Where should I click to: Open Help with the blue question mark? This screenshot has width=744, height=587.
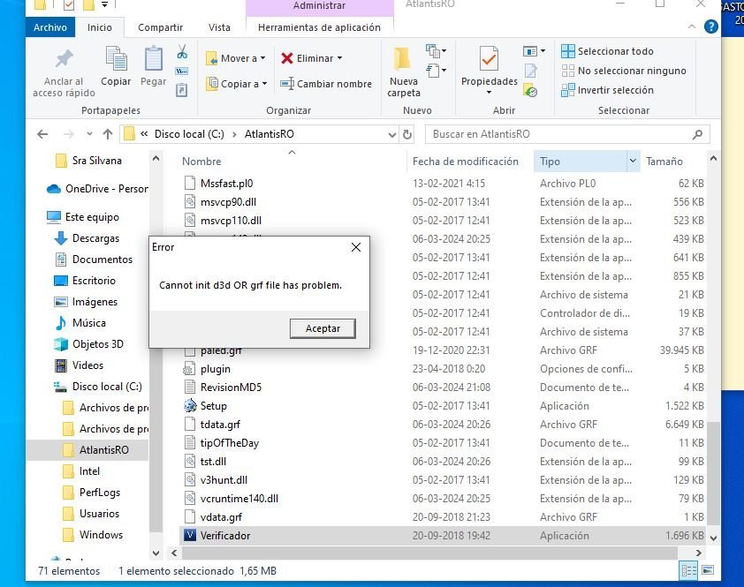(x=710, y=26)
